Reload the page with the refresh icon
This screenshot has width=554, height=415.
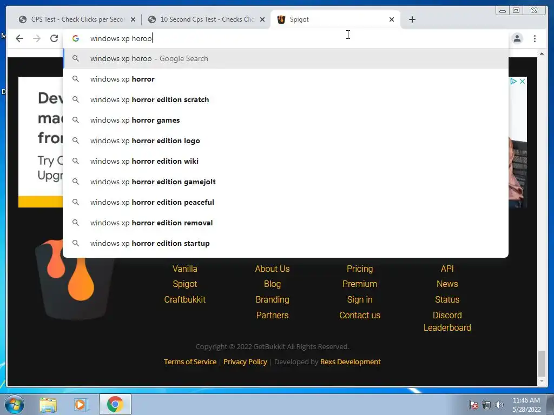(54, 38)
